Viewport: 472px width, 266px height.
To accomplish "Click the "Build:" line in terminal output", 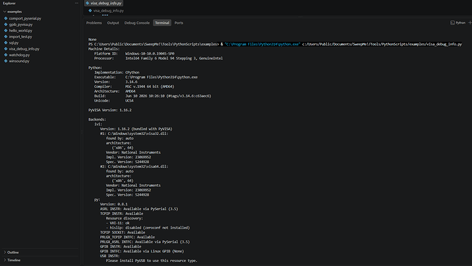I will tap(153, 96).
